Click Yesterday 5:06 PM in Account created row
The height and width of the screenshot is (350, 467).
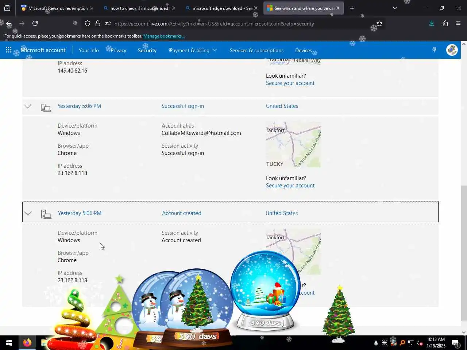pos(80,213)
